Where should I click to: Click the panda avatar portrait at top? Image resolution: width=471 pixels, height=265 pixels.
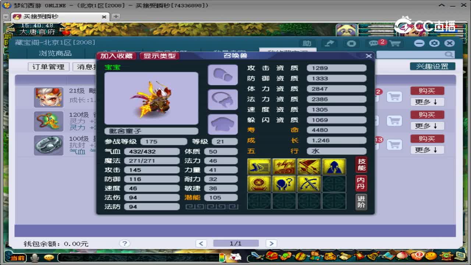tap(347, 30)
